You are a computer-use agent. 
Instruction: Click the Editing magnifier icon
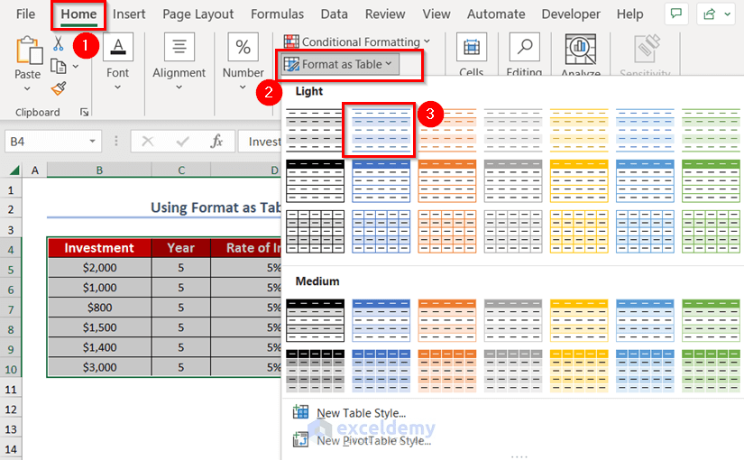click(x=524, y=47)
